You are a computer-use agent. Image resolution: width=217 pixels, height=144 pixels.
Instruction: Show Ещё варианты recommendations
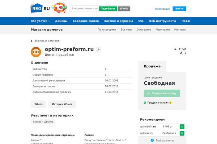[165, 140]
